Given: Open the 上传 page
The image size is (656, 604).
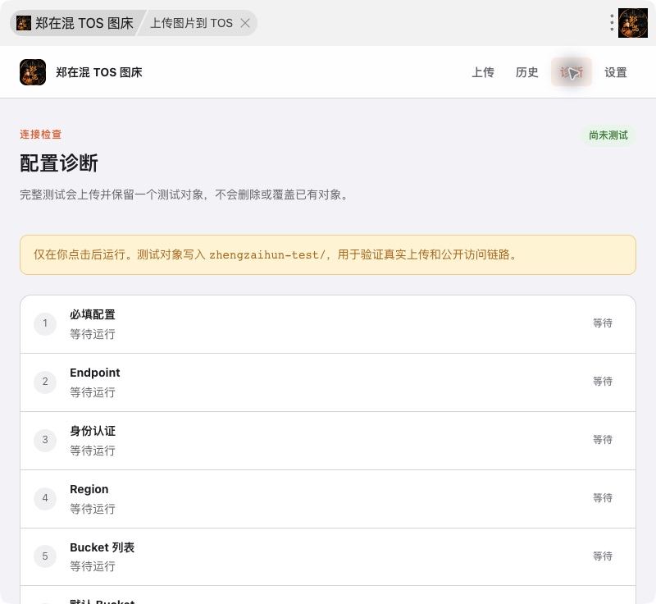Looking at the screenshot, I should tap(483, 72).
